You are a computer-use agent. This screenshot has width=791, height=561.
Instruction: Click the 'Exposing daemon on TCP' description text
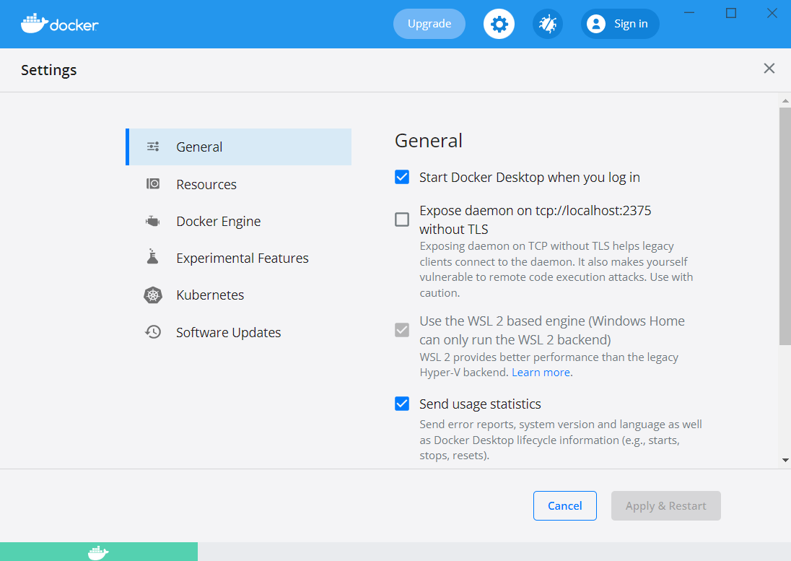[556, 269]
